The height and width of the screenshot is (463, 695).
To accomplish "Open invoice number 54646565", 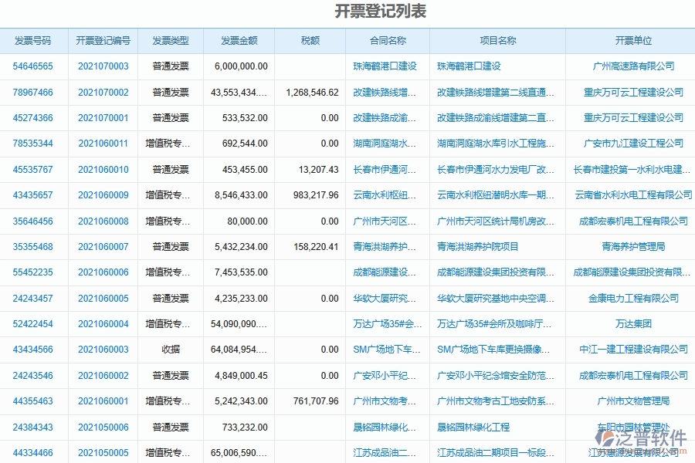I will pos(34,66).
